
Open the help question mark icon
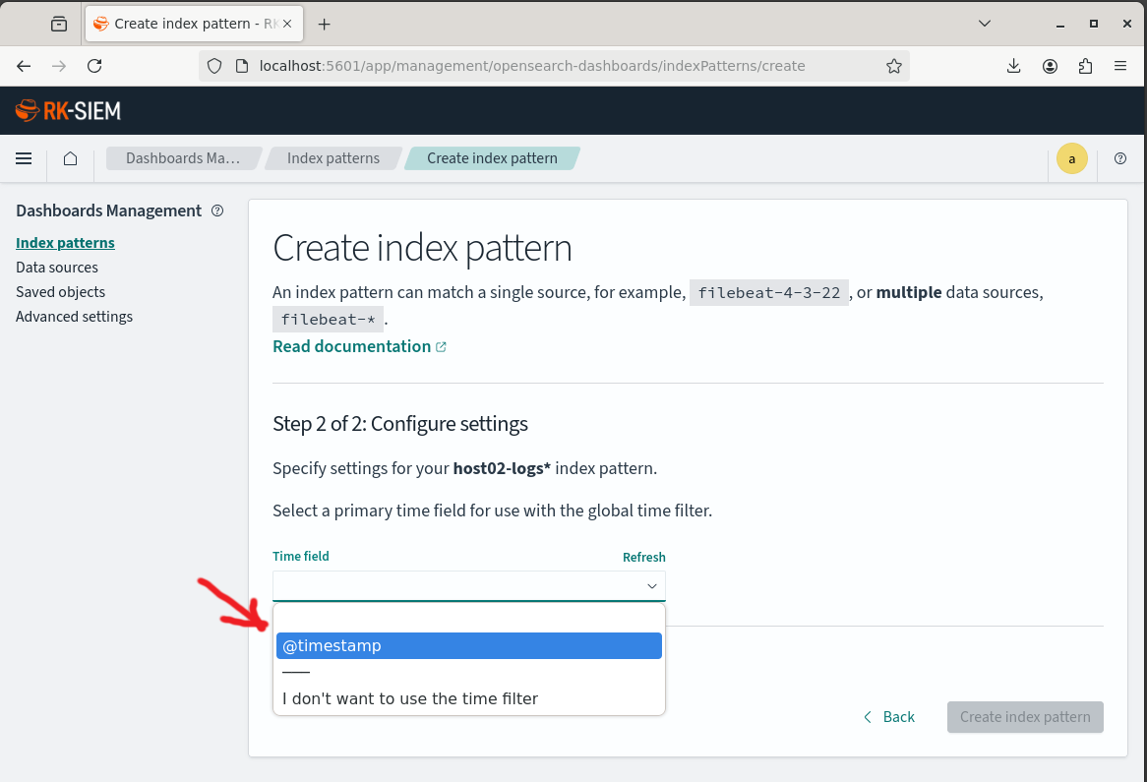click(x=1119, y=158)
